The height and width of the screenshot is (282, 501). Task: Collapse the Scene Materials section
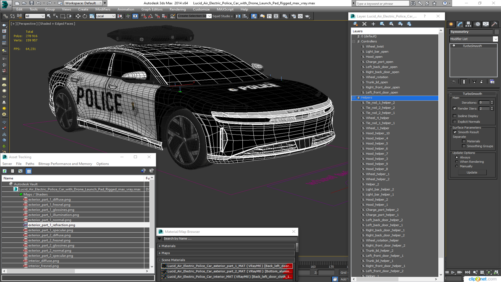coord(159,260)
